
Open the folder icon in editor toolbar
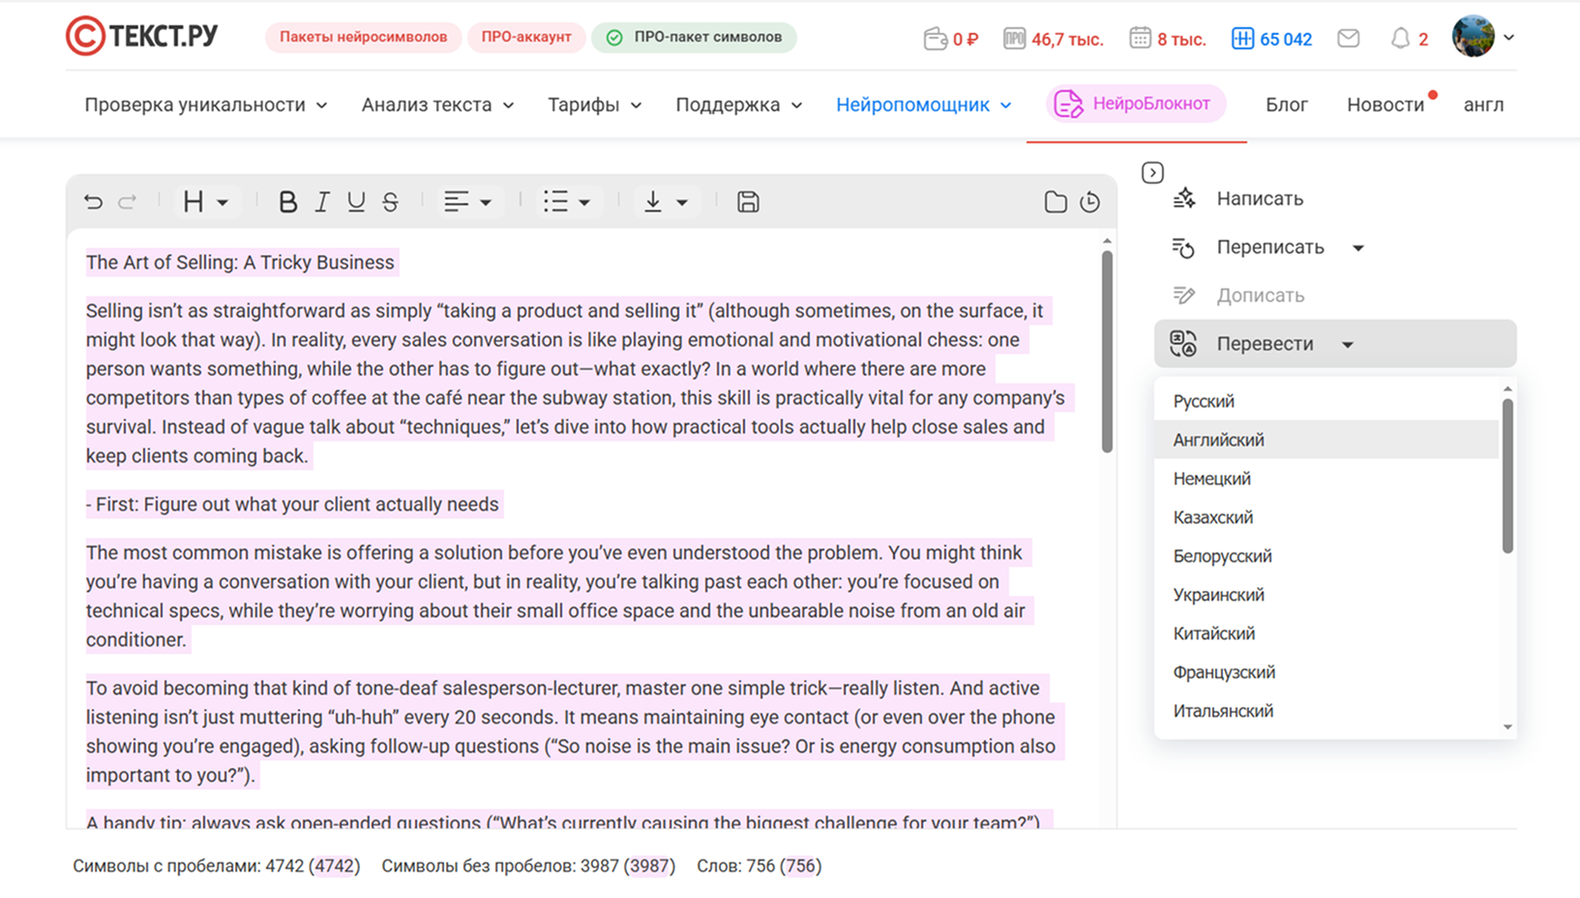click(x=1056, y=201)
